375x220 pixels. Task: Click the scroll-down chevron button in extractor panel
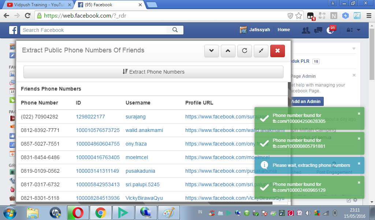(211, 51)
